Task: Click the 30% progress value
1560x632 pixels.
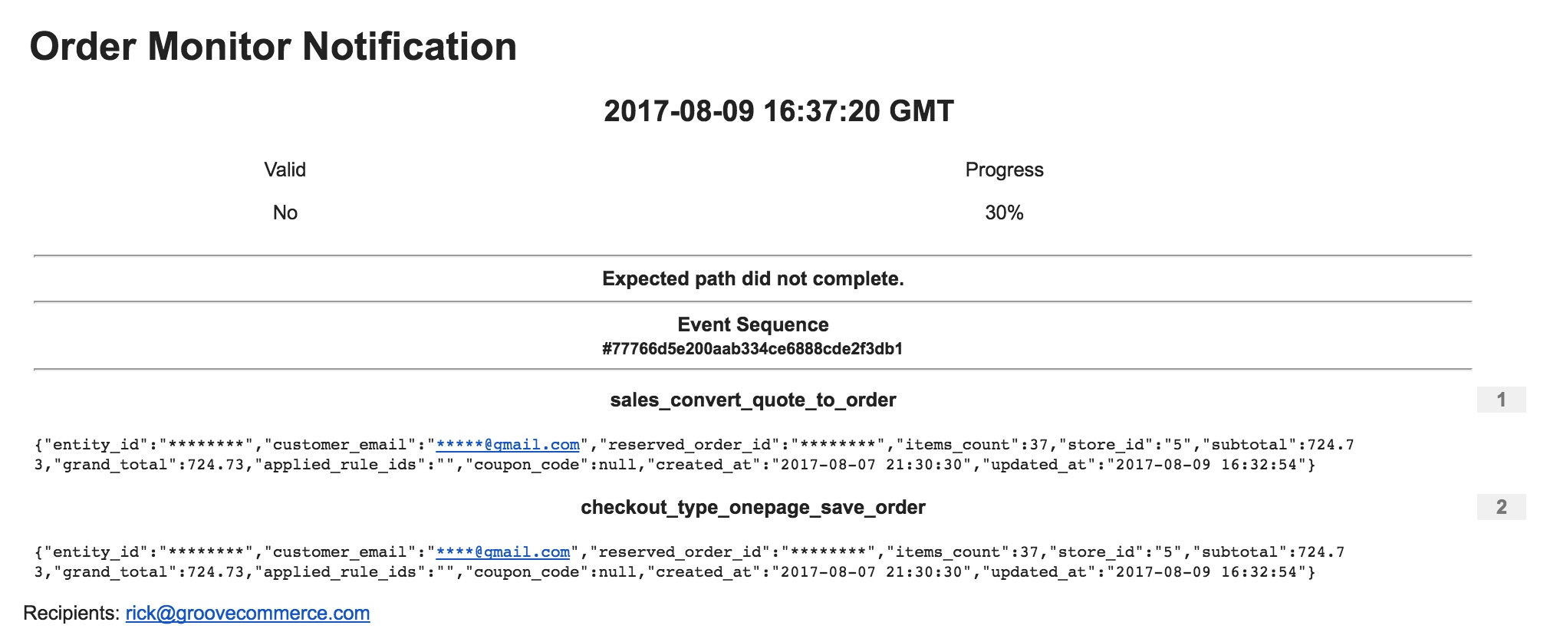Action: click(x=1004, y=212)
